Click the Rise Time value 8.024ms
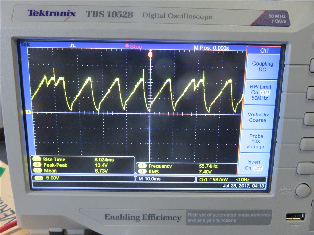Screen dimensions: 314x235 pos(104,160)
